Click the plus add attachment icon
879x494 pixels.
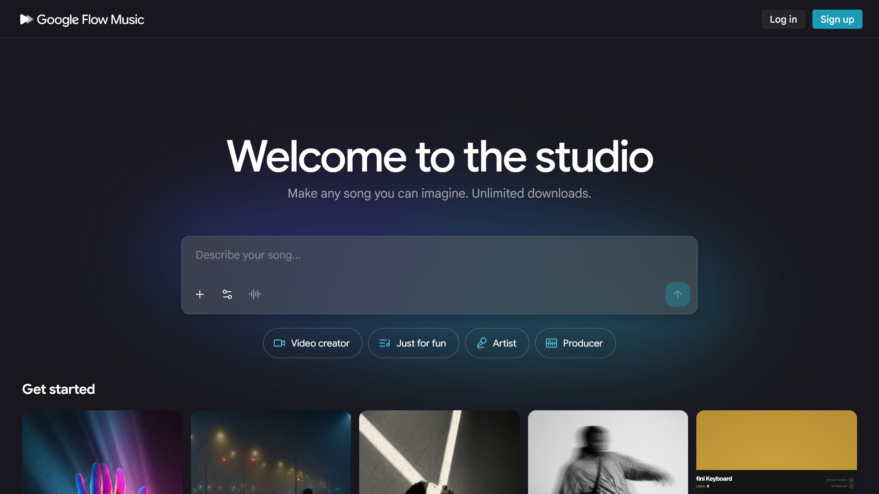(200, 294)
